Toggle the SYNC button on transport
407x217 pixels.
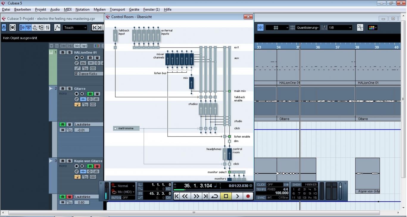261,198
